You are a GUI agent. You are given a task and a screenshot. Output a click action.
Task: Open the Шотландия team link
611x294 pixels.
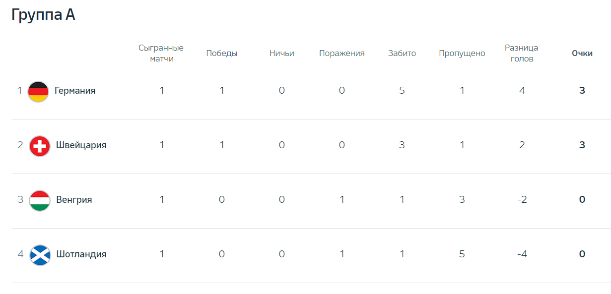(81, 254)
